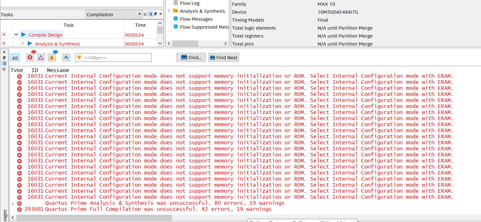Screen dimensions: 481x222
Task: Float the Messages panel with restore icon
Action: (4, 58)
